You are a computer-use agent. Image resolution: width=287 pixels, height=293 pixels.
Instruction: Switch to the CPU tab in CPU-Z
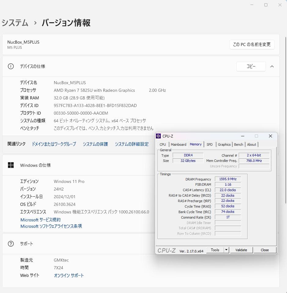coord(163,144)
